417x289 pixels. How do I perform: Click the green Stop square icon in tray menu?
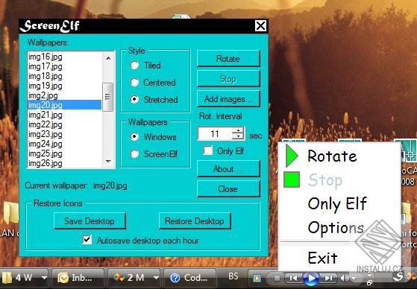click(292, 180)
